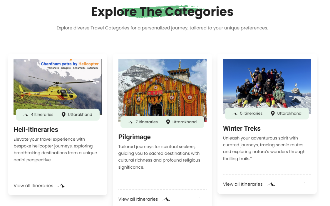Open View all Itineraries under Pilgrimage
Screen dimensions: 330x206
pos(138,199)
